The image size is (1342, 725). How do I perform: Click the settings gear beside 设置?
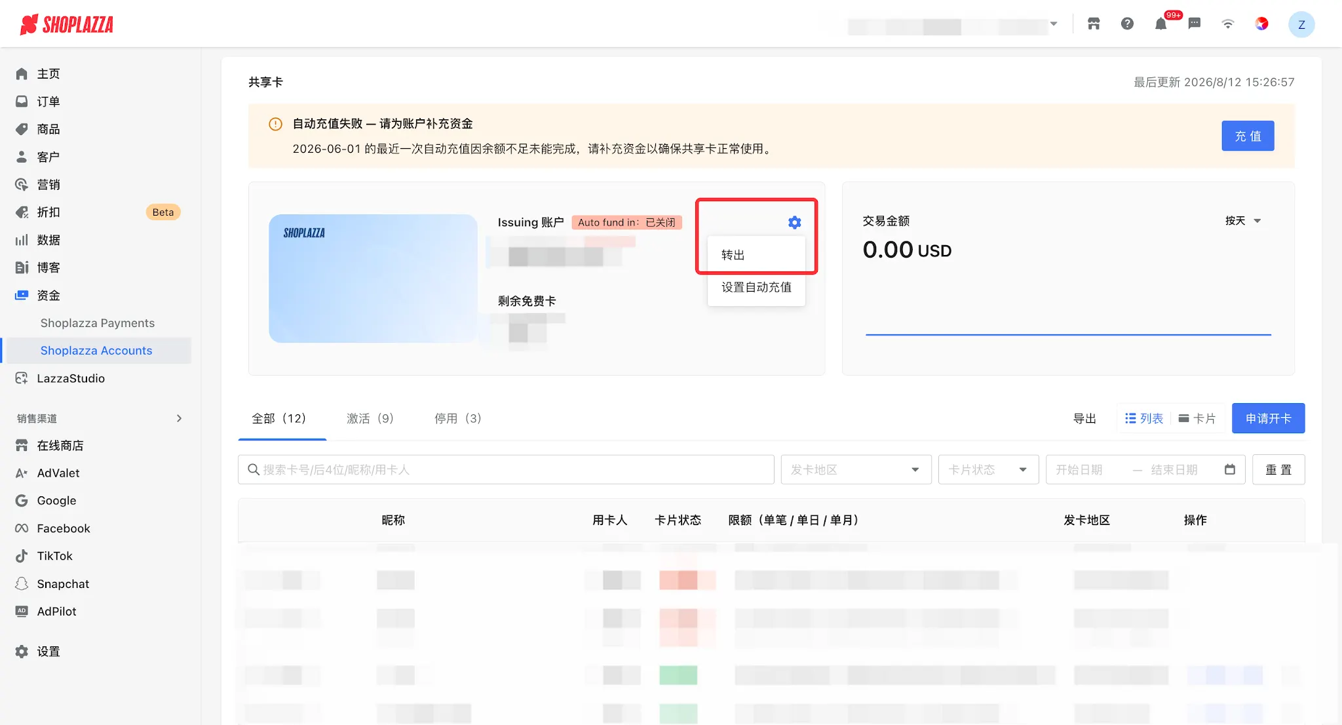click(x=22, y=652)
